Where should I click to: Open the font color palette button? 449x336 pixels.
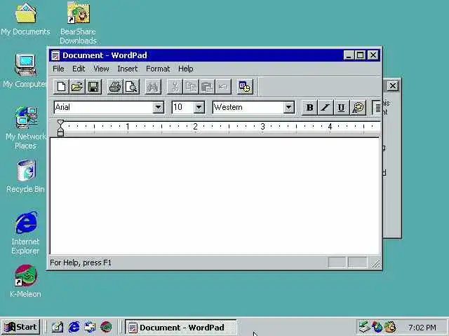[x=358, y=108]
